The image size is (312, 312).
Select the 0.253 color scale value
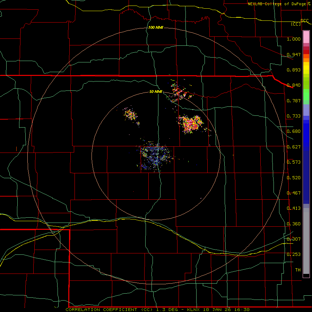pyautogui.click(x=294, y=254)
